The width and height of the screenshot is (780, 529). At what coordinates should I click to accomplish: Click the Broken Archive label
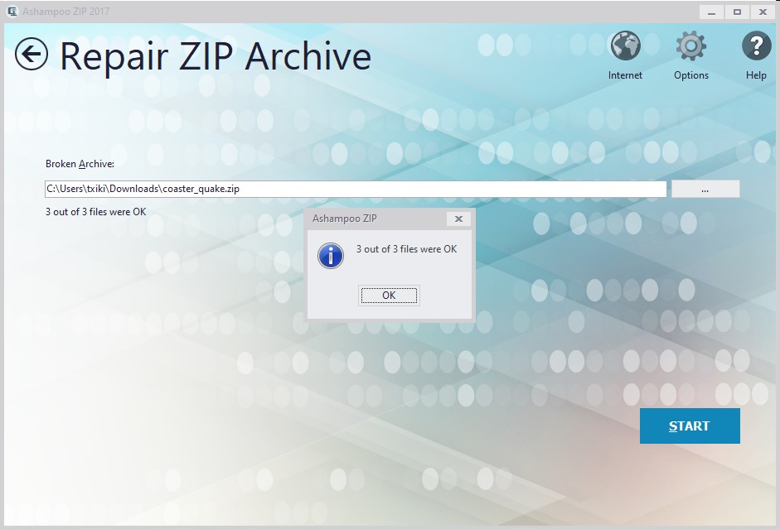click(79, 164)
